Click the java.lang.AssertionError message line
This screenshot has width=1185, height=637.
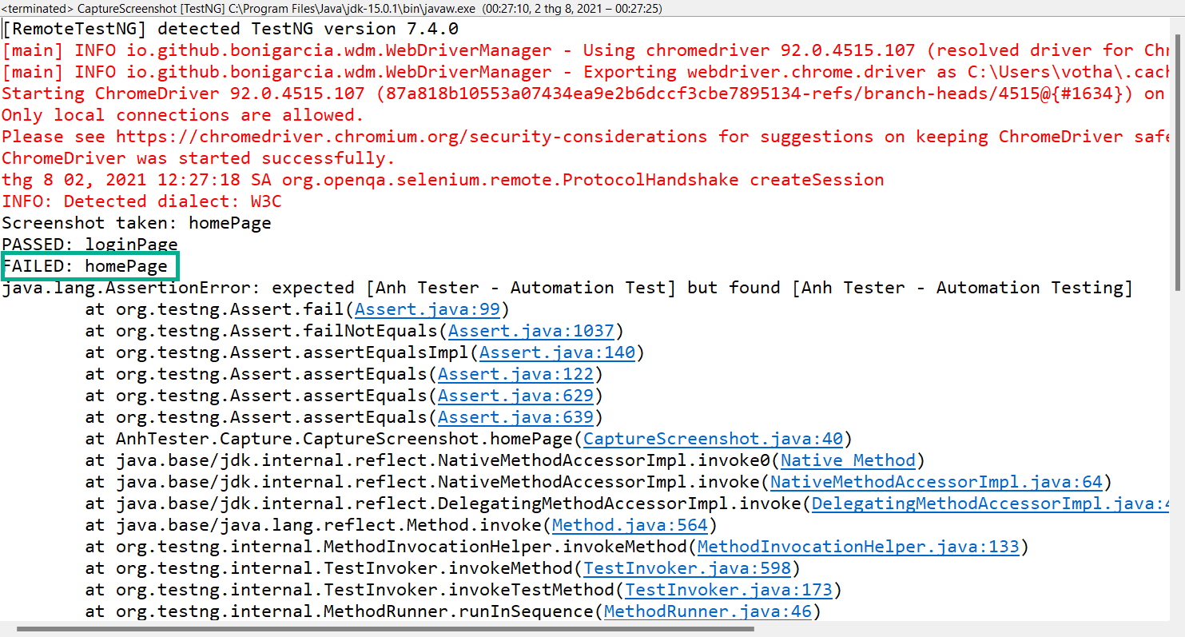567,288
